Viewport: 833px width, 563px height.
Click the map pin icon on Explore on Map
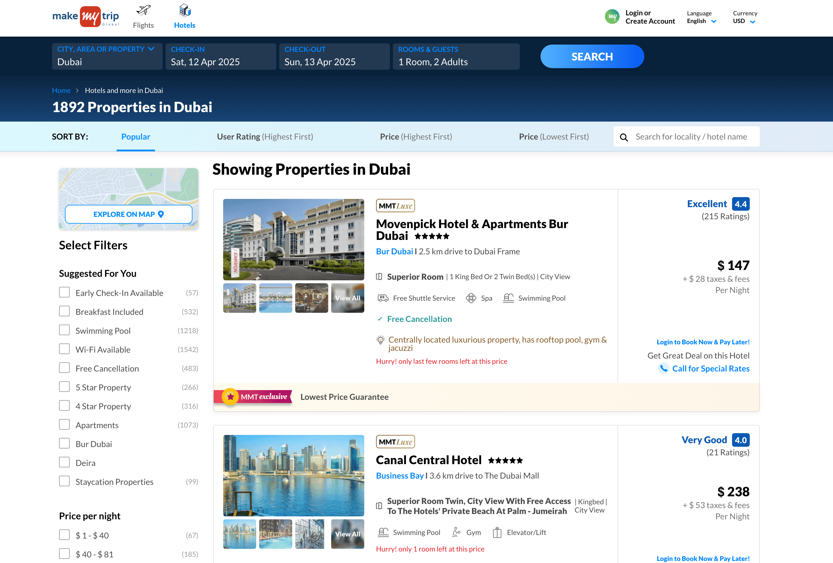pyautogui.click(x=161, y=214)
